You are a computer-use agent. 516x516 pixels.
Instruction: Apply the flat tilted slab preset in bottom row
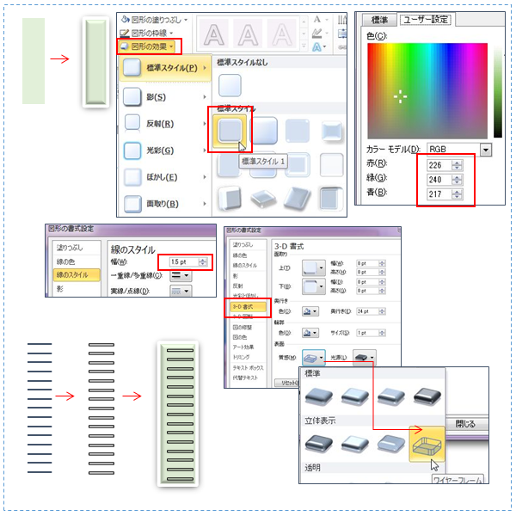point(263,199)
